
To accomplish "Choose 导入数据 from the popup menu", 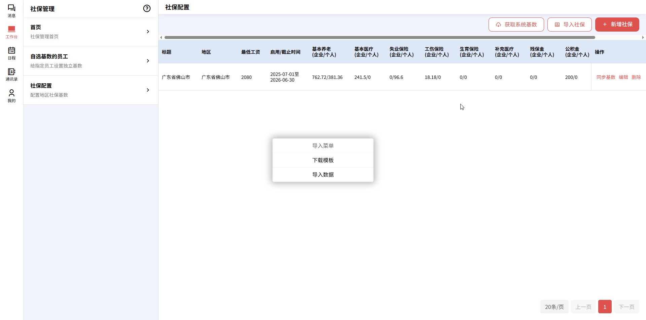I will click(323, 174).
